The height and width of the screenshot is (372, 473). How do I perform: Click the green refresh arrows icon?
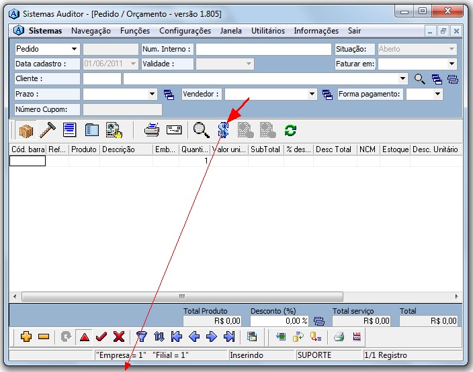click(x=290, y=130)
